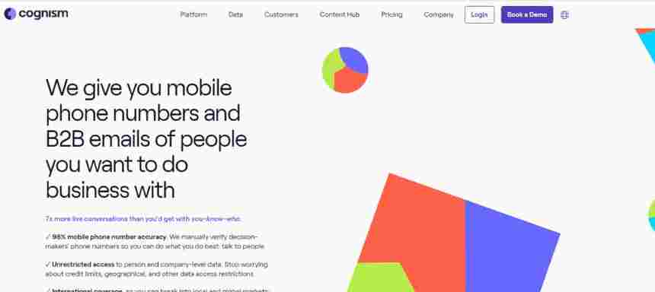The height and width of the screenshot is (292, 655).
Task: Open the globe language selector
Action: [564, 15]
